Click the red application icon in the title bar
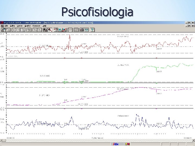The image size is (195, 146). tap(2, 23)
